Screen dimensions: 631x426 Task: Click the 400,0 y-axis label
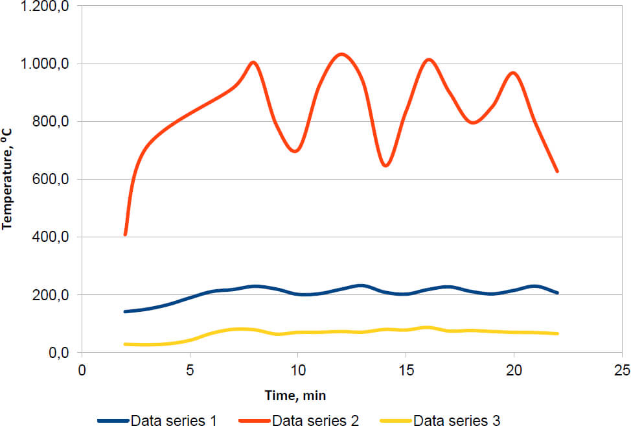point(53,237)
